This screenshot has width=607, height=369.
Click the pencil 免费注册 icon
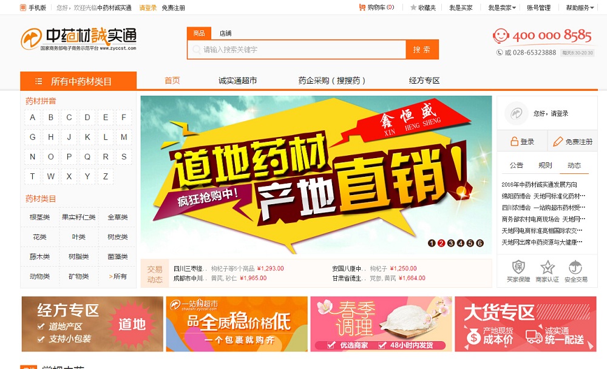(558, 141)
